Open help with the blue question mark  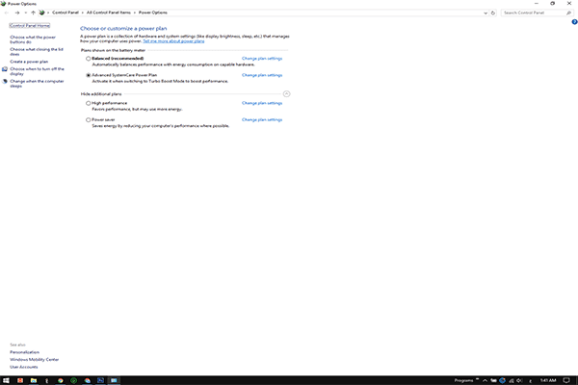pyautogui.click(x=574, y=22)
